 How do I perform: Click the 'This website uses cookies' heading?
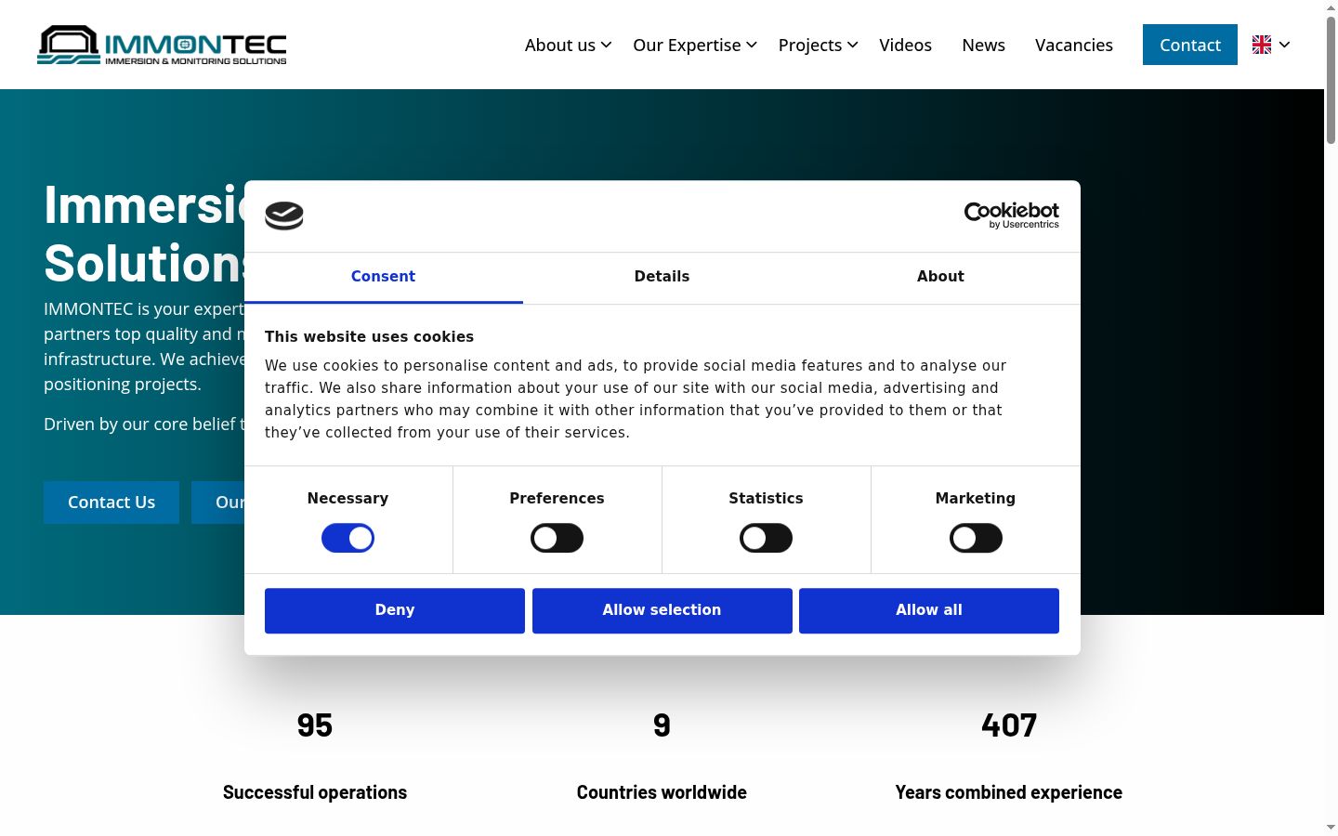tap(369, 337)
